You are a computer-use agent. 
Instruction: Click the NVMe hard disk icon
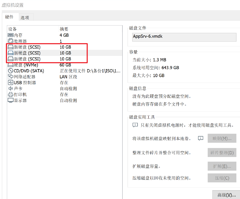tap(10, 65)
